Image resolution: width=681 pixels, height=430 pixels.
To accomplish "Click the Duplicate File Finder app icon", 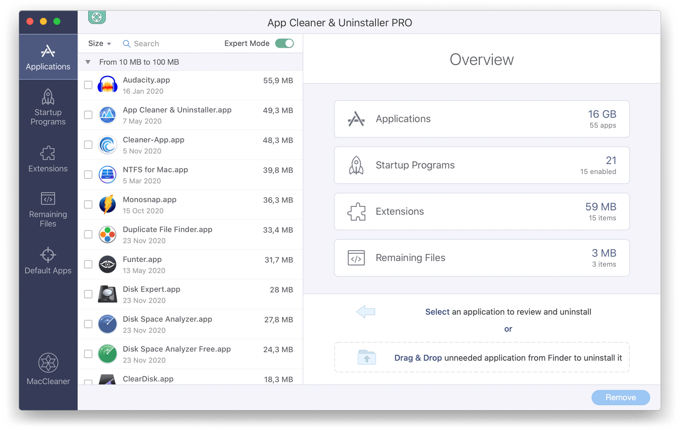I will pyautogui.click(x=107, y=234).
